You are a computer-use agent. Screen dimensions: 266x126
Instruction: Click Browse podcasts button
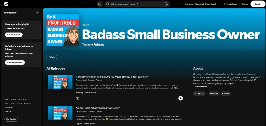tap(15, 62)
